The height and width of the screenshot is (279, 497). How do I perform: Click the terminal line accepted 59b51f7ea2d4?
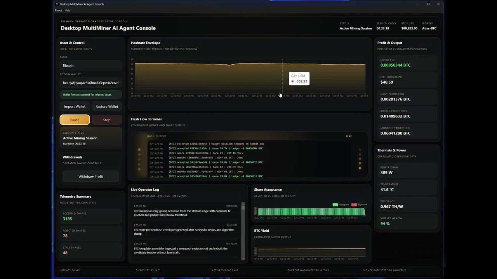tap(215, 162)
